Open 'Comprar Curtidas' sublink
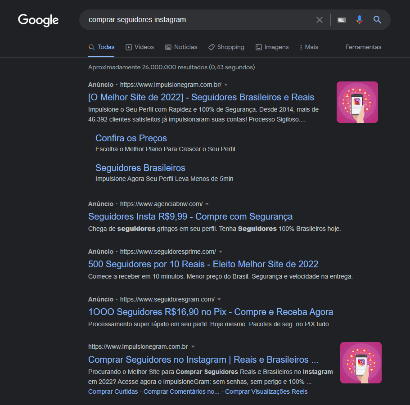Viewport: 410px width, 405px height. pyautogui.click(x=113, y=391)
